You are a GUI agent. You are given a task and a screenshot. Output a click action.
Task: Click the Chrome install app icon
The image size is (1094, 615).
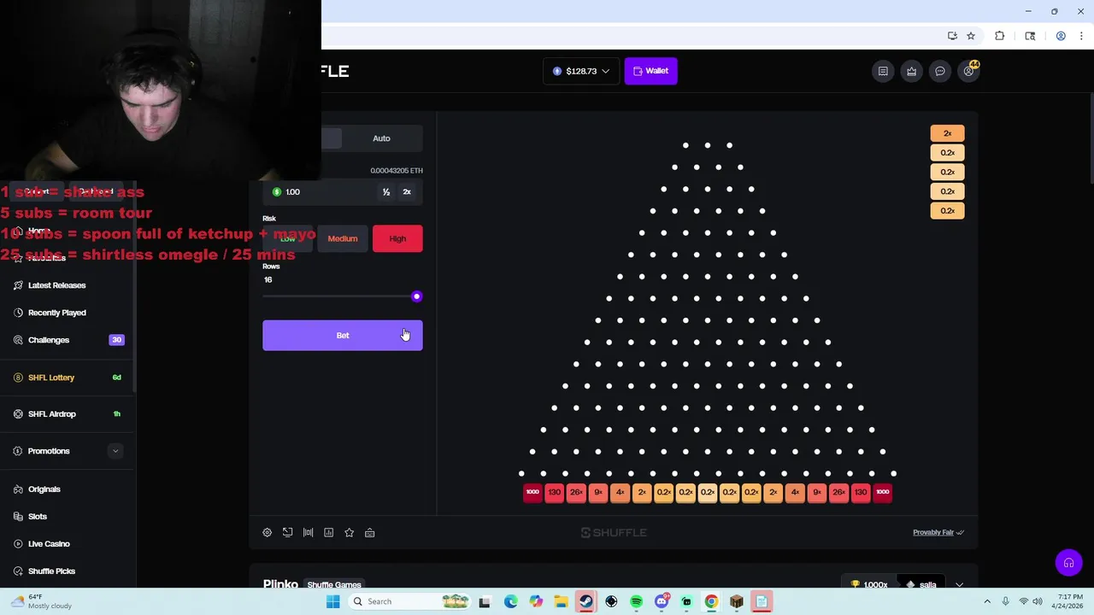click(x=952, y=36)
